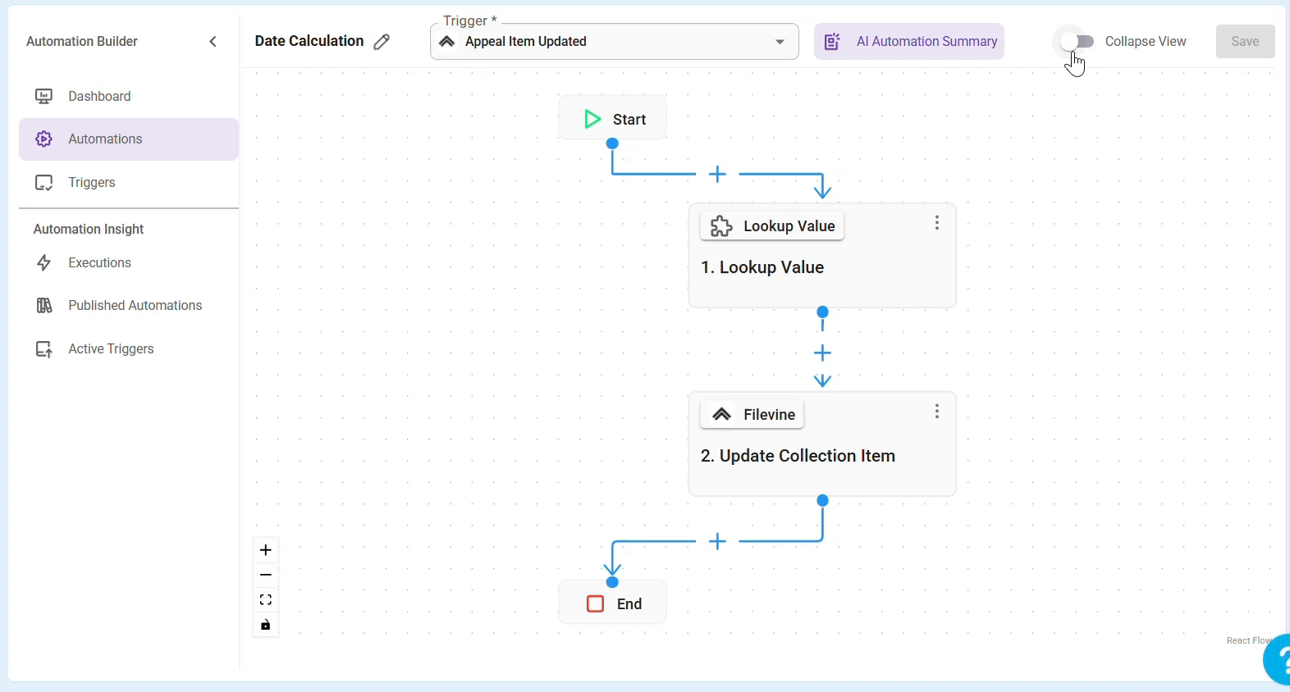Click the Dashboard monitor icon
1290x692 pixels.
(44, 97)
